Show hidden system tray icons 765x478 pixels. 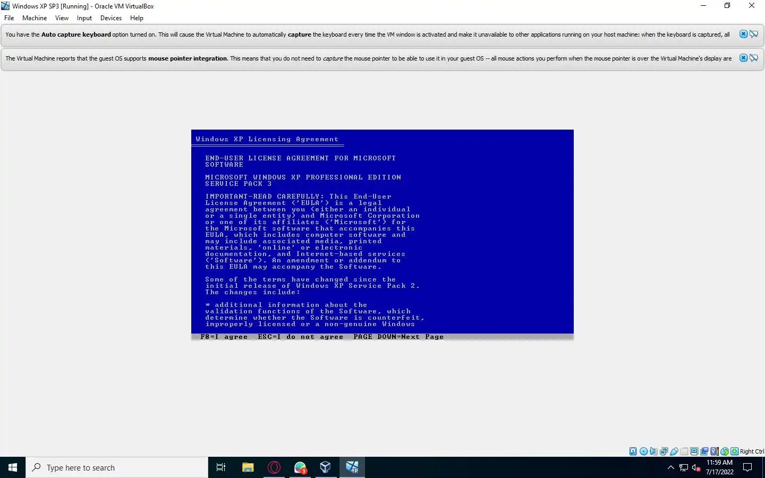click(x=670, y=467)
